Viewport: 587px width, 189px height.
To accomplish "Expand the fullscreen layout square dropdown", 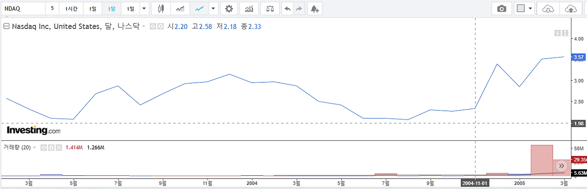I will point(531,9).
